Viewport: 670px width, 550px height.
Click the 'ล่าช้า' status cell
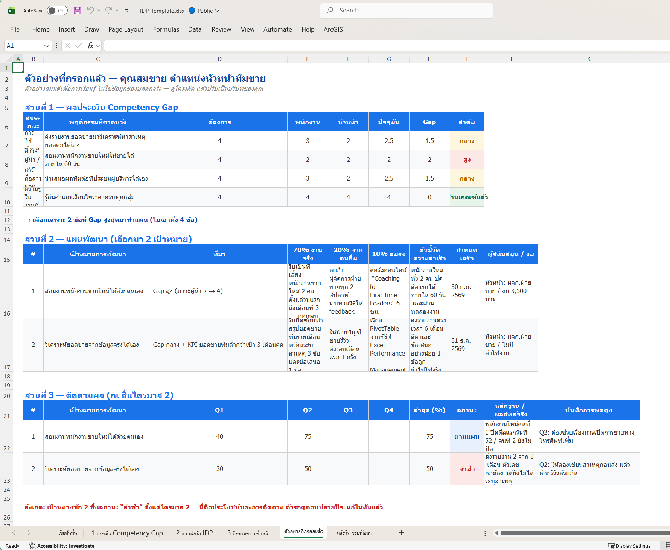(467, 469)
